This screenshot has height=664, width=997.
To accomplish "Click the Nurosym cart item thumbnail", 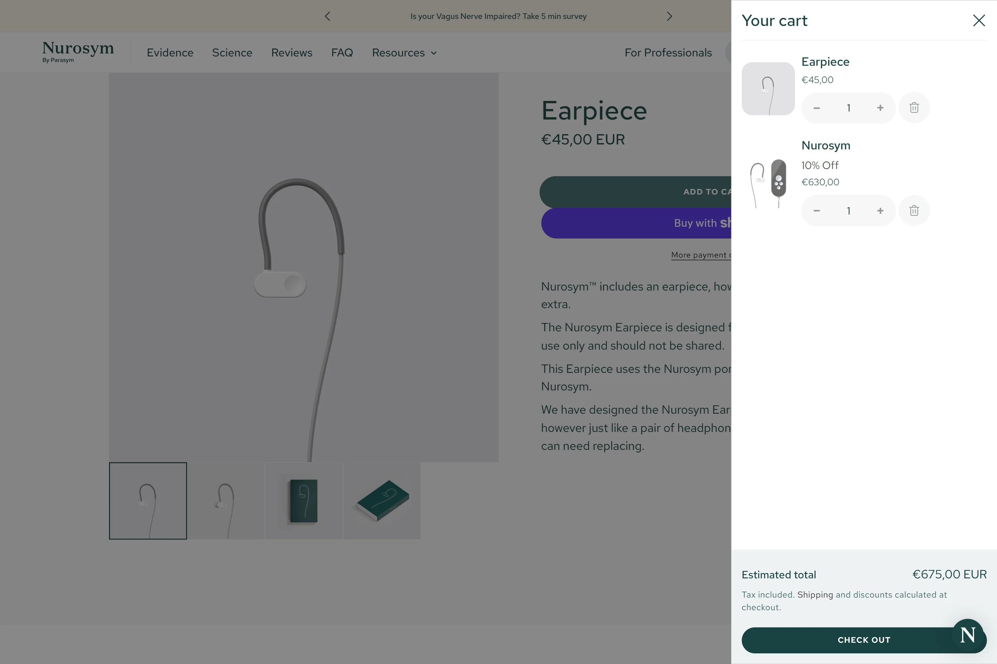I will point(768,183).
